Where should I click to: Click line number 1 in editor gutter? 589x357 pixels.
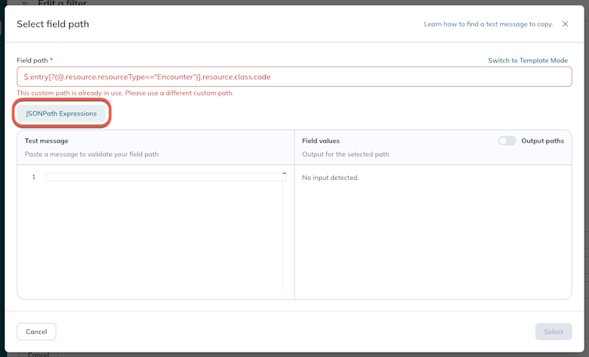[x=34, y=177]
